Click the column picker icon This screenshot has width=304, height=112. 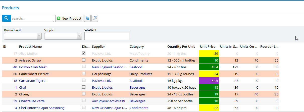pyautogui.click(x=95, y=18)
